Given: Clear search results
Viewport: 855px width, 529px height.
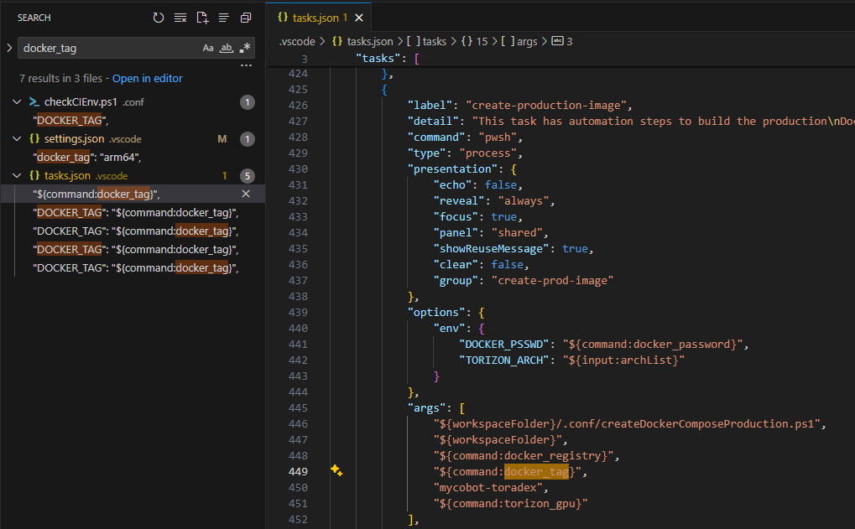Looking at the screenshot, I should point(180,18).
